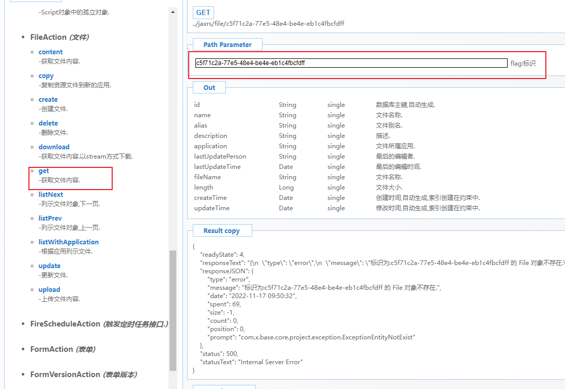The width and height of the screenshot is (565, 389).
Task: Select the FormVersionAction heading
Action: pyautogui.click(x=84, y=374)
